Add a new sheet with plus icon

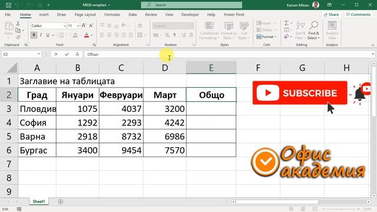[x=61, y=201]
